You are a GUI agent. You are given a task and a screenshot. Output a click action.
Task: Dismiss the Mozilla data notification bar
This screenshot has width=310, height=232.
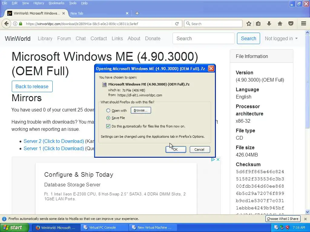[305, 219]
